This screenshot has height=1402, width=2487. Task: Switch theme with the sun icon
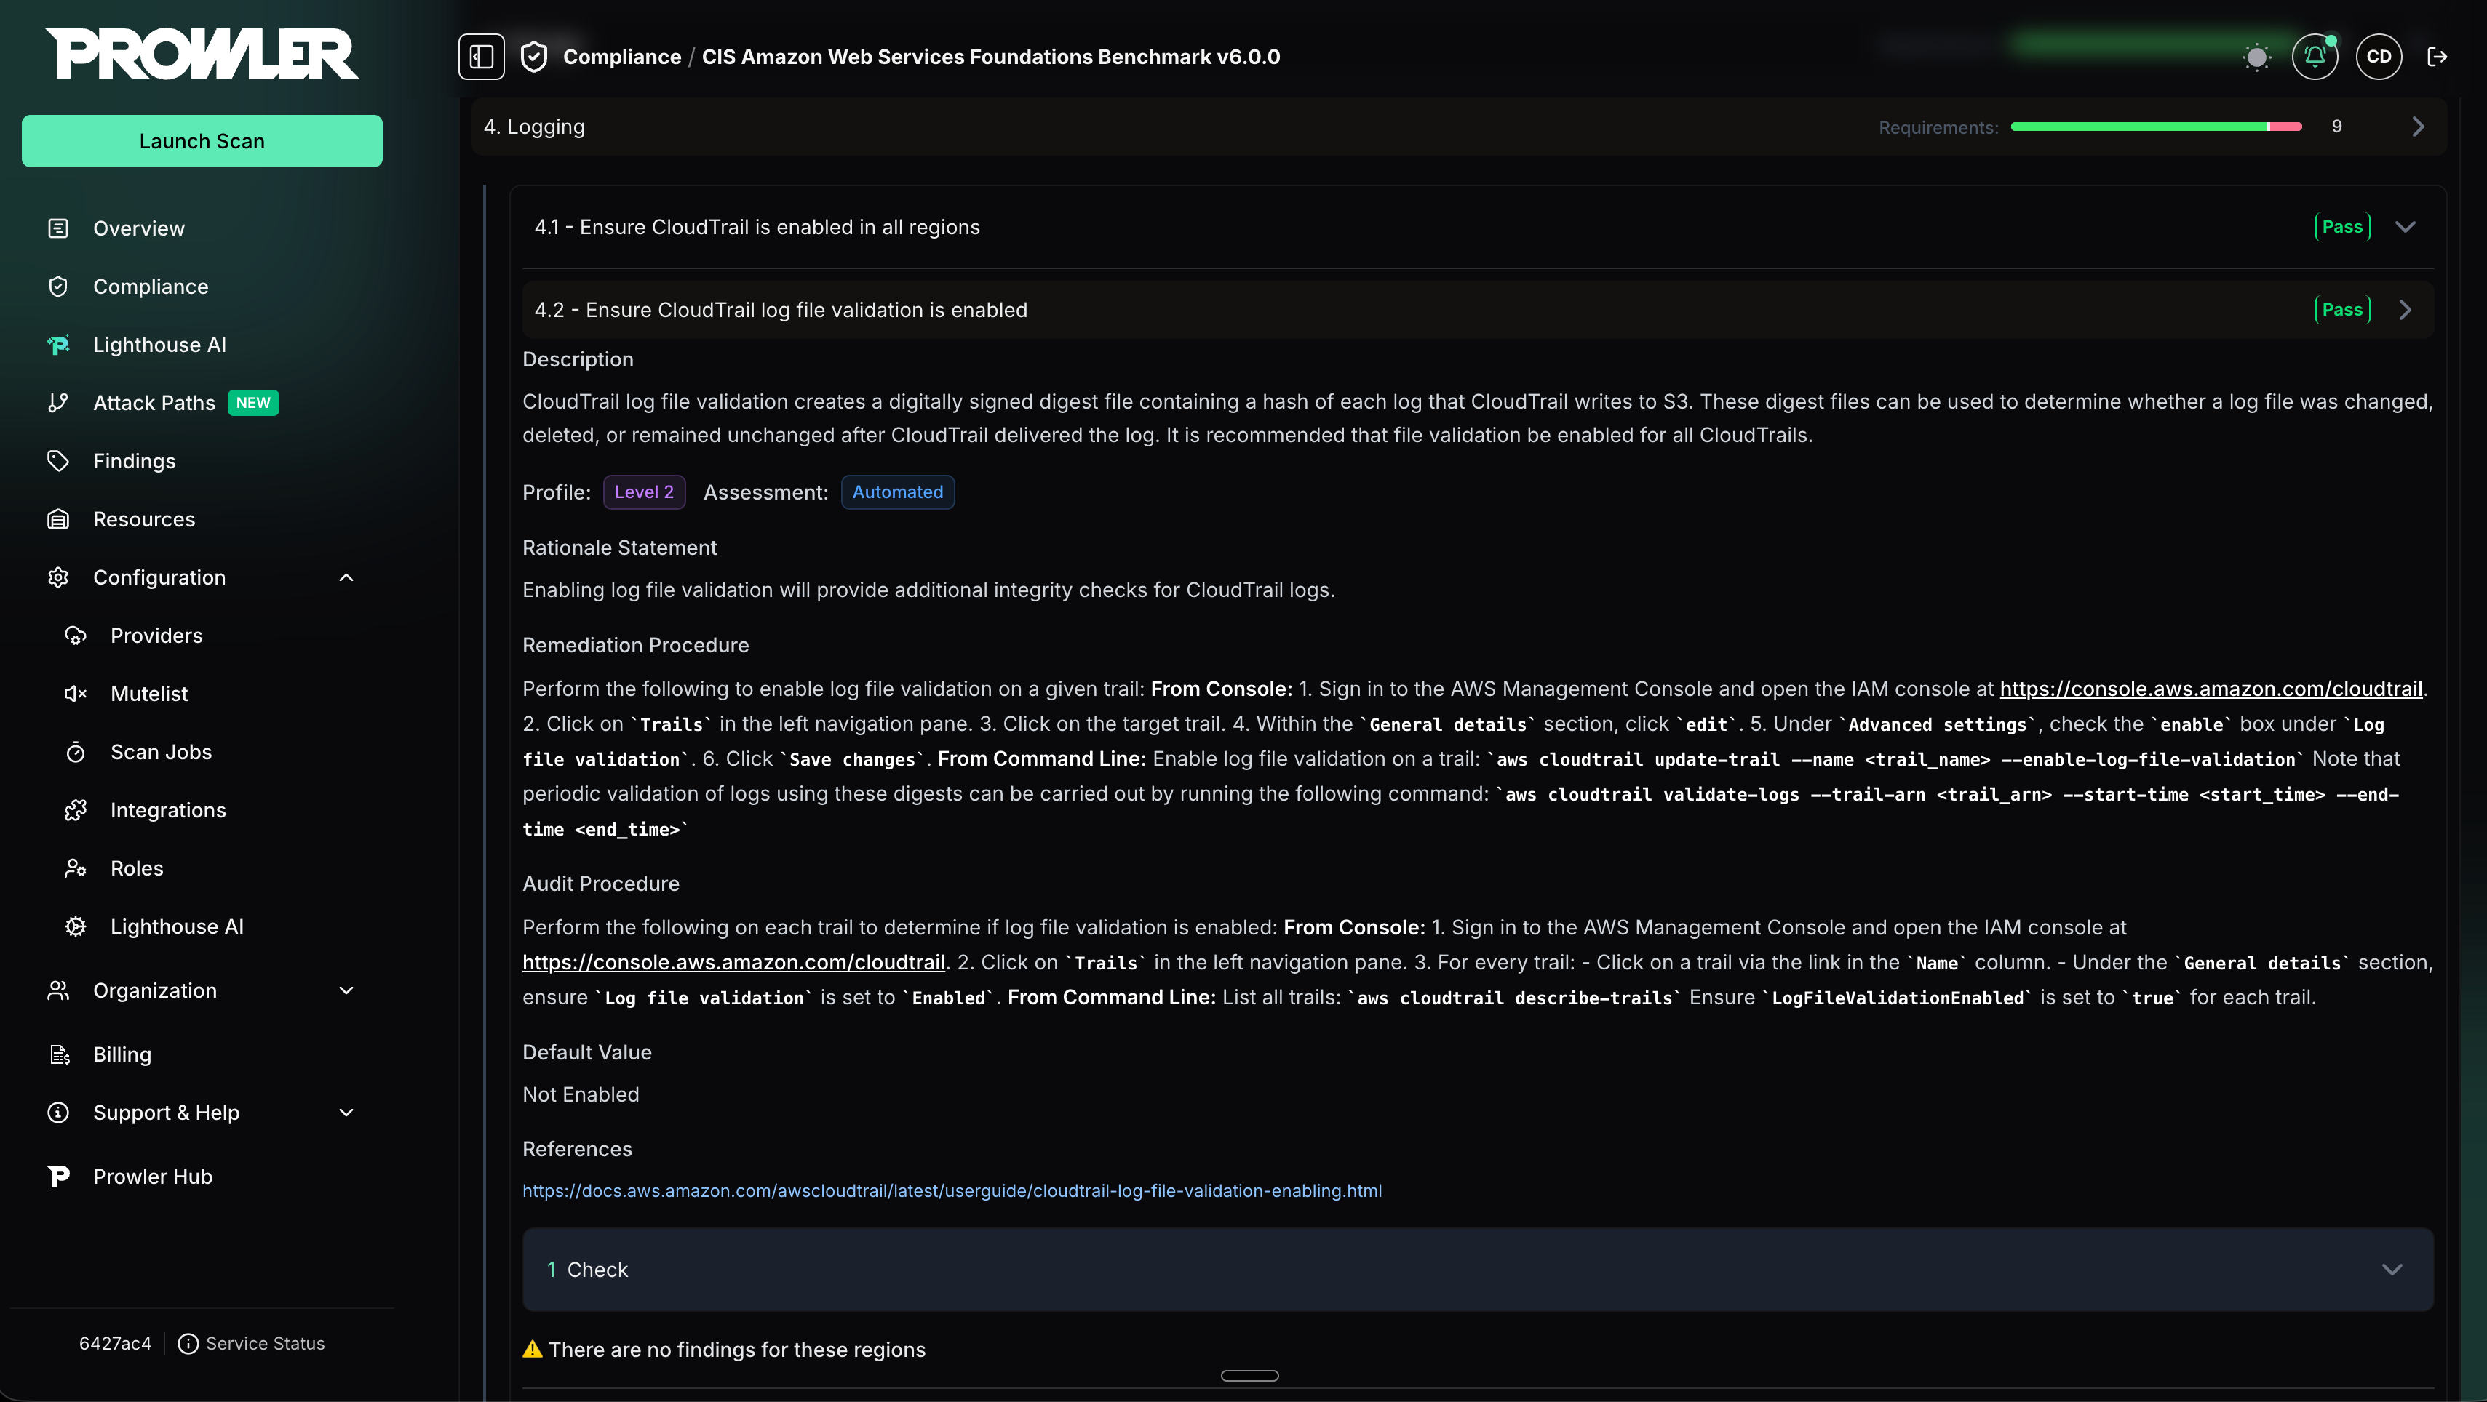point(2256,57)
